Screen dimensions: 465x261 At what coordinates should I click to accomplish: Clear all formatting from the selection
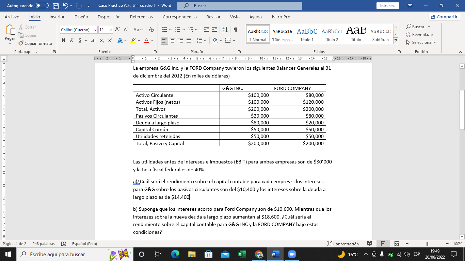click(x=151, y=30)
